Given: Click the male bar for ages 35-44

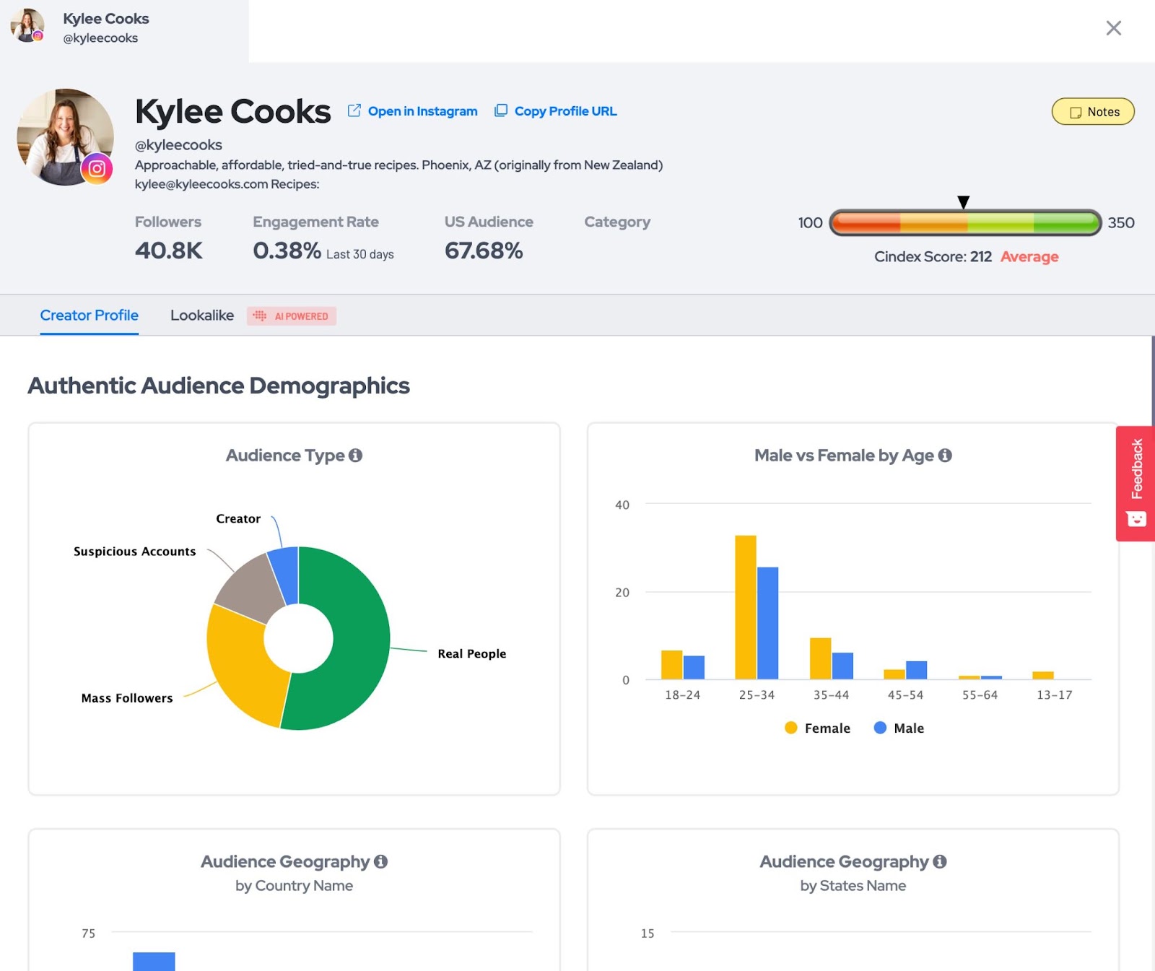Looking at the screenshot, I should point(842,666).
